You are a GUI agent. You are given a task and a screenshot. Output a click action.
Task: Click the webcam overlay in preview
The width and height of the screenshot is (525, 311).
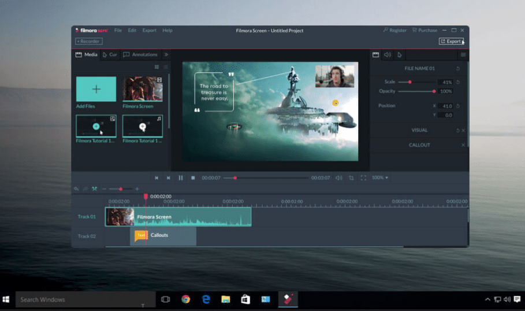335,76
